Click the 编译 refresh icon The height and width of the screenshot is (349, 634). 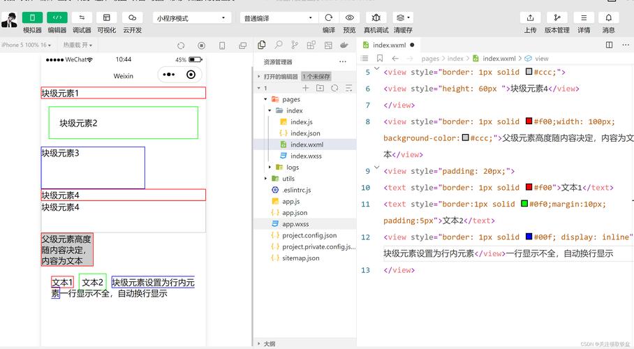(329, 17)
